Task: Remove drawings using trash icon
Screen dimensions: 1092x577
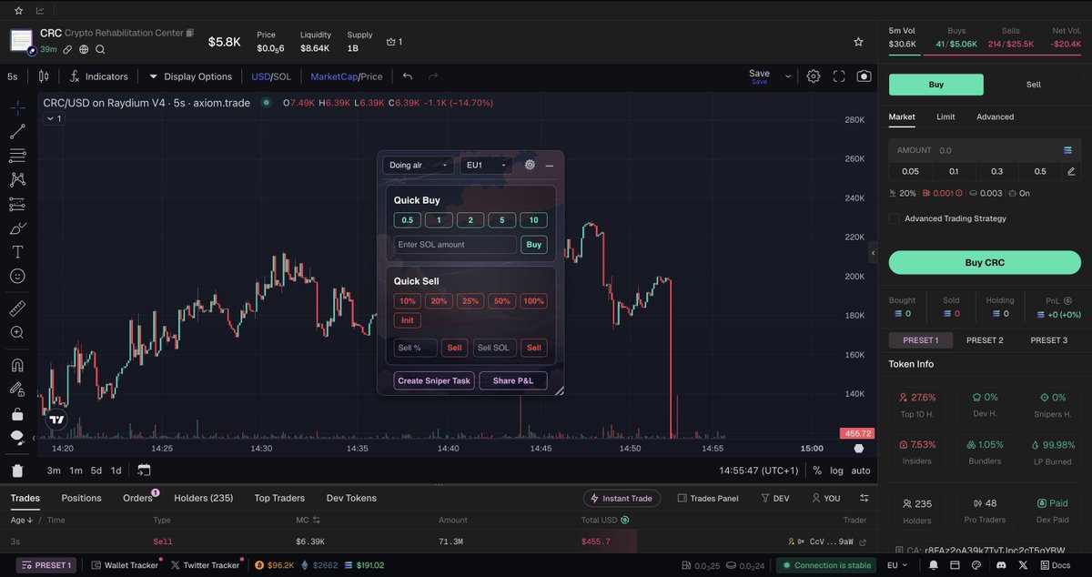Action: click(17, 470)
